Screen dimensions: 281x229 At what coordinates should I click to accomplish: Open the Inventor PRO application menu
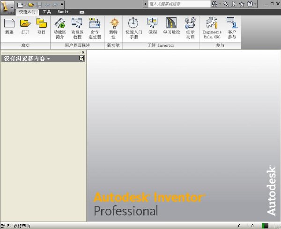tap(7, 7)
